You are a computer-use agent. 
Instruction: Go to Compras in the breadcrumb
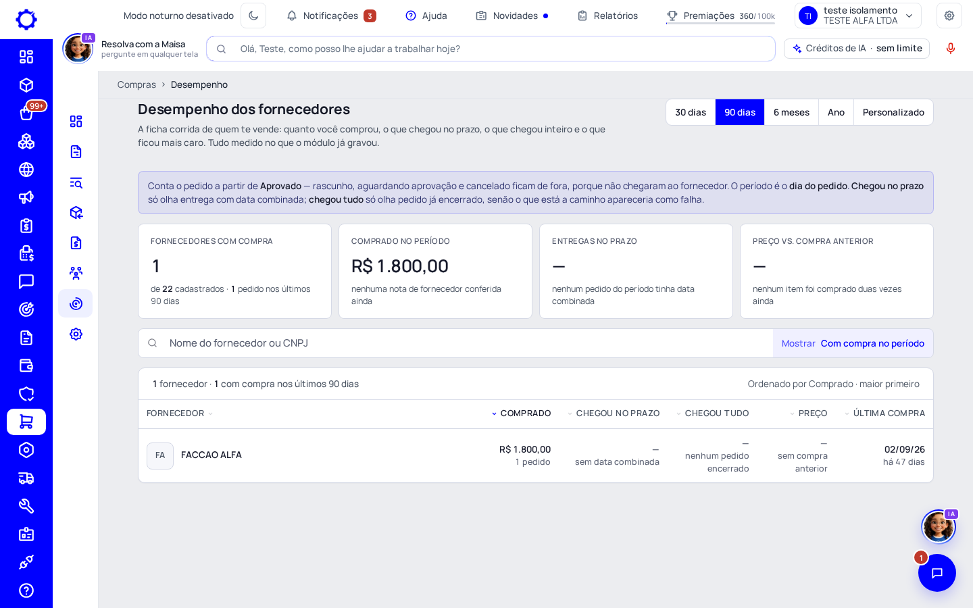[x=136, y=84]
